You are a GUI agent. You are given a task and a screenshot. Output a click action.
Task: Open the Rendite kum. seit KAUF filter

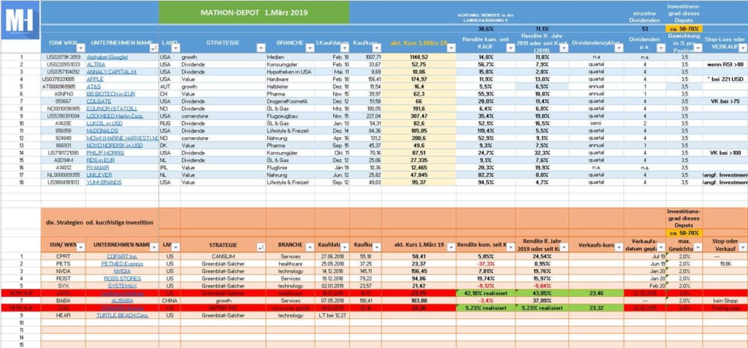pos(511,47)
